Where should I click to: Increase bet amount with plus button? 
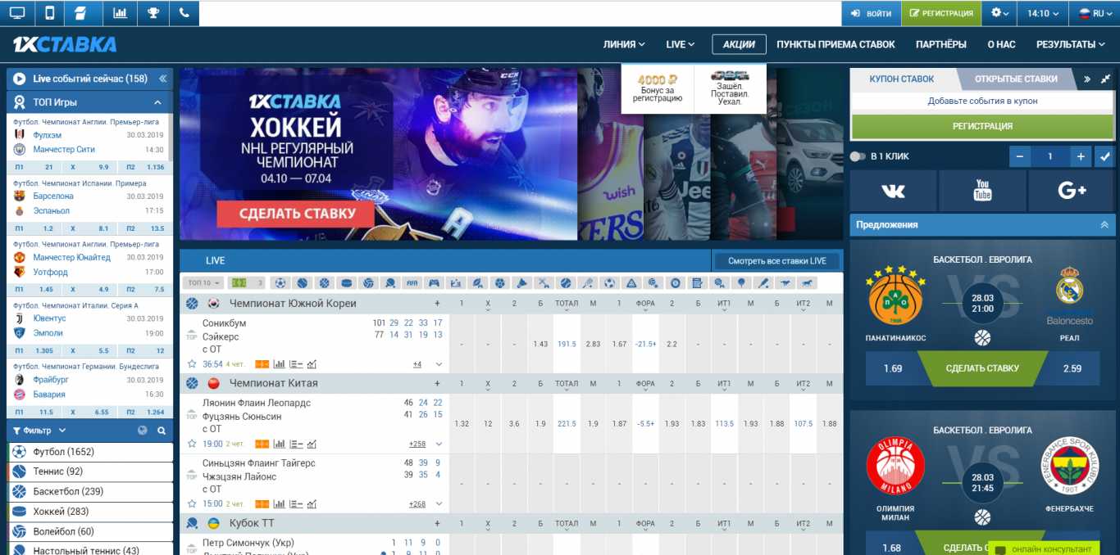coord(1081,156)
